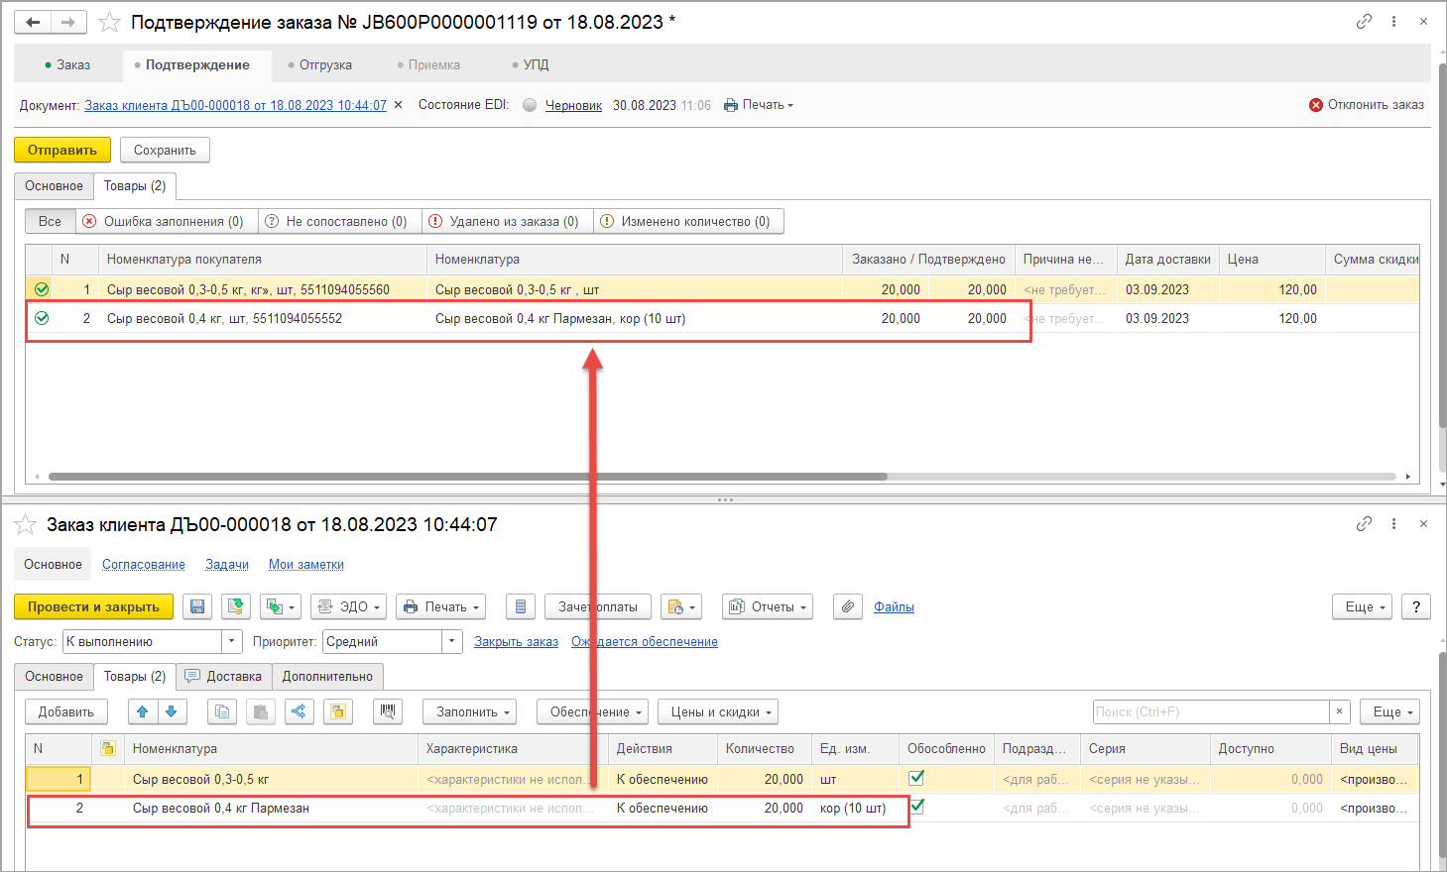Open the Статус dropdown list

pos(232,641)
